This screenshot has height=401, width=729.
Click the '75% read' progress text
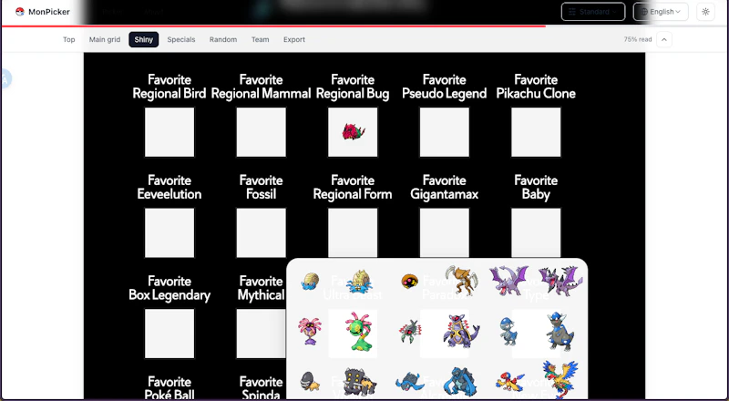(x=637, y=39)
